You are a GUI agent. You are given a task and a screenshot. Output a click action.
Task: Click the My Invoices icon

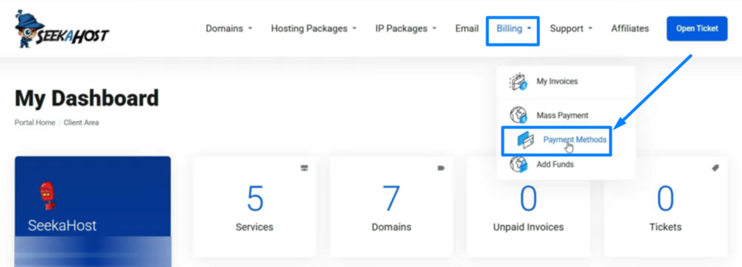click(x=518, y=82)
